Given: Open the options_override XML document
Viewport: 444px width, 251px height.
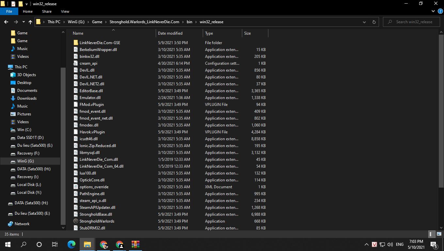Looking at the screenshot, I should (x=93, y=187).
